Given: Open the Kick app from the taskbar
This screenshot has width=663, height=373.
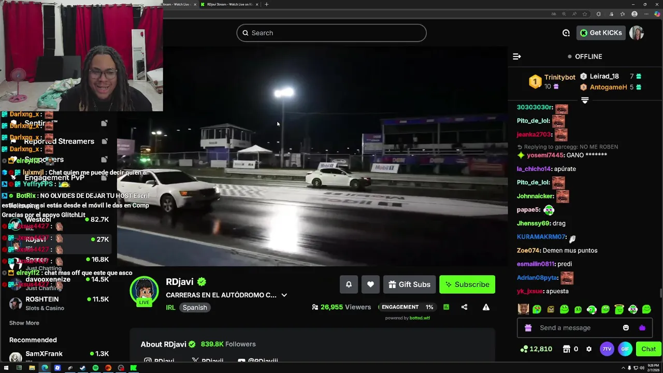Looking at the screenshot, I should tap(134, 368).
